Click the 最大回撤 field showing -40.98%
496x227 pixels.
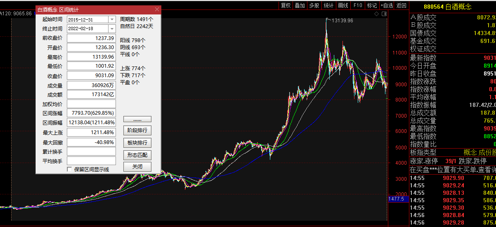tap(91, 142)
